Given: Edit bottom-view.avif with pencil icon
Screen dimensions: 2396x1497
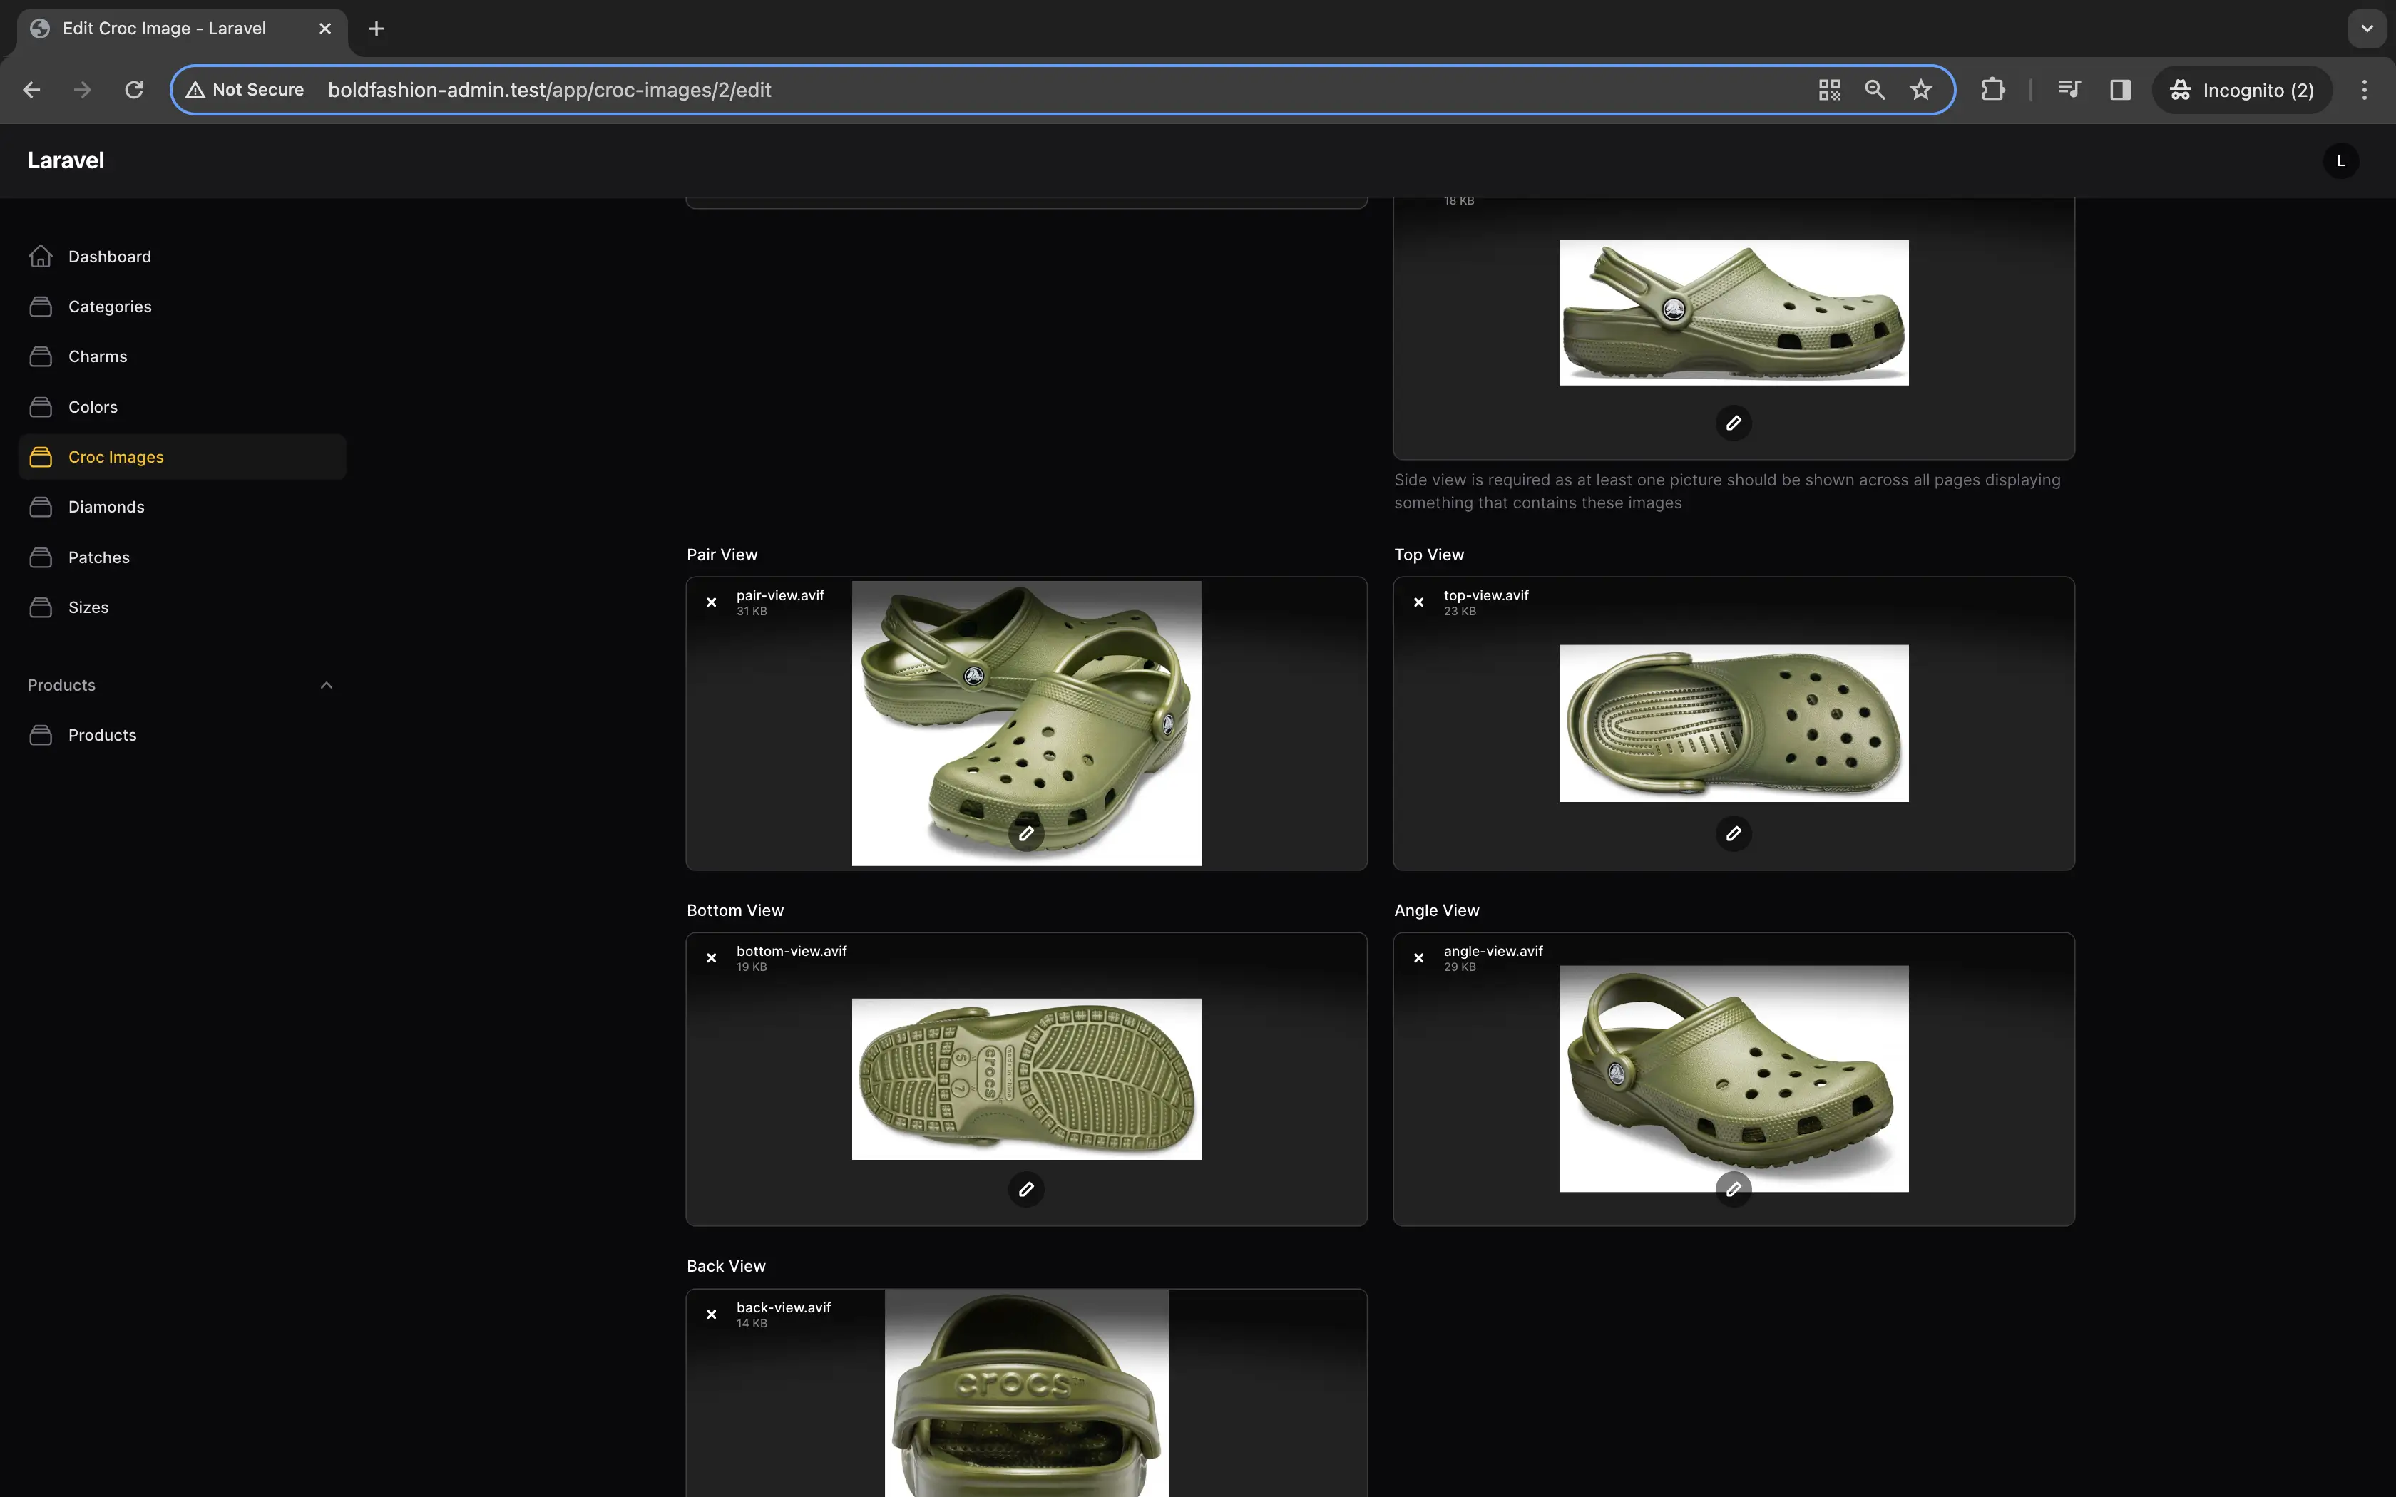Looking at the screenshot, I should [x=1027, y=1189].
